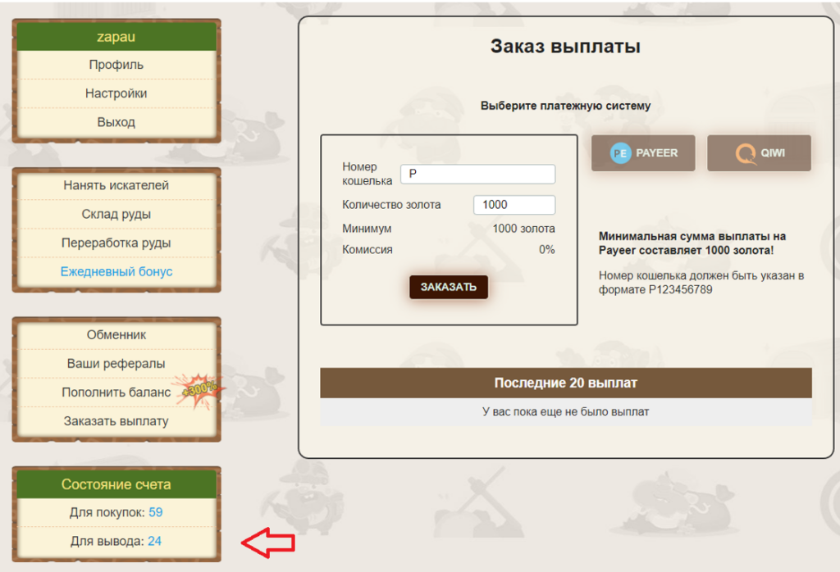Open Переработка руды section

pyautogui.click(x=116, y=243)
